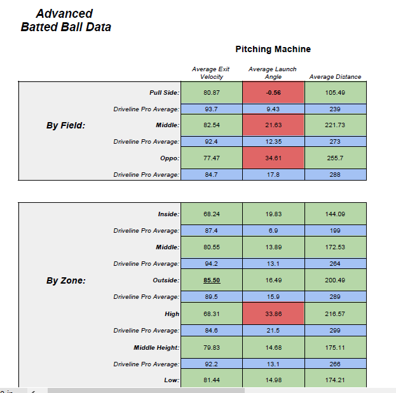Screen dimensions: 396x393
Task: Select the Inside exit velocity cell 68.24
Action: (212, 214)
